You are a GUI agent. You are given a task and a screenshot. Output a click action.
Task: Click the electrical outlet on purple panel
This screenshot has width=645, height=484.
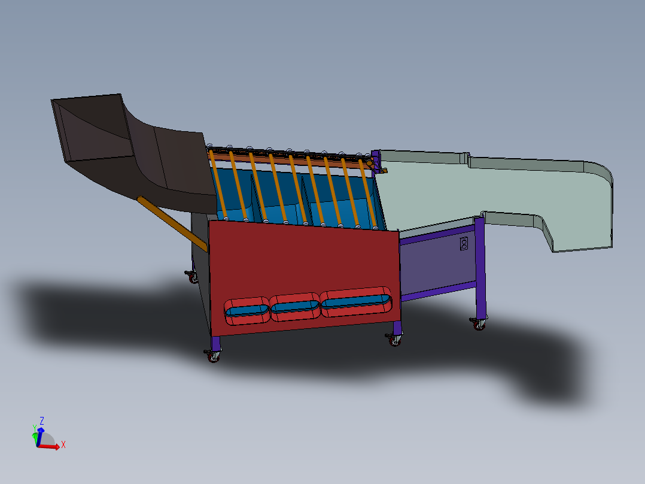464,244
